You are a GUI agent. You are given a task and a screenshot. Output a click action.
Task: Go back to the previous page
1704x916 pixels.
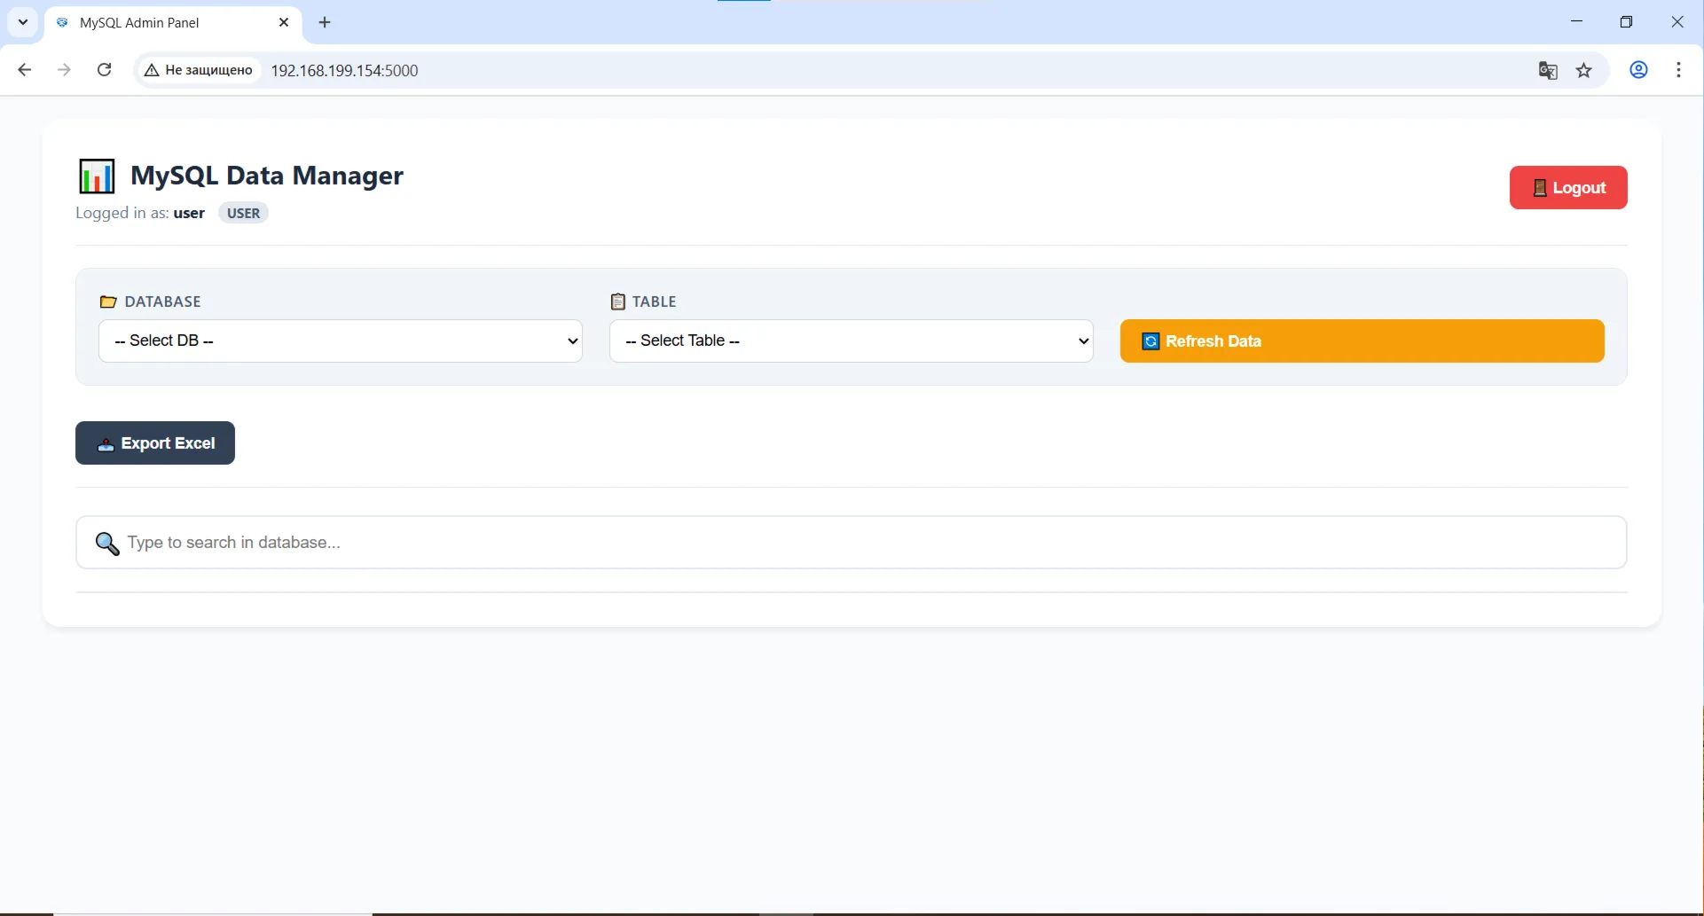pos(25,70)
